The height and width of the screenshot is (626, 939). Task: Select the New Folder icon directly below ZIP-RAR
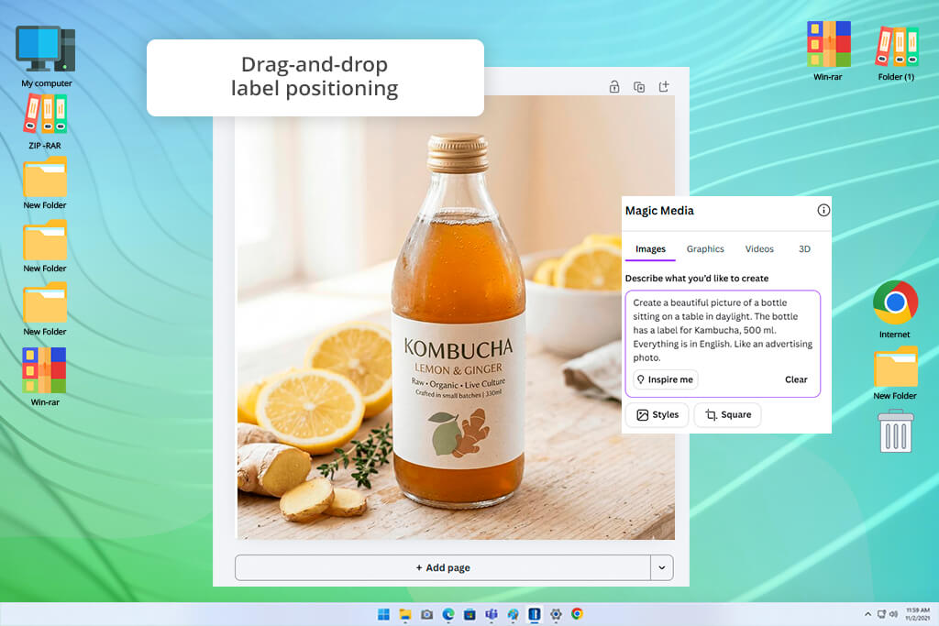[45, 183]
